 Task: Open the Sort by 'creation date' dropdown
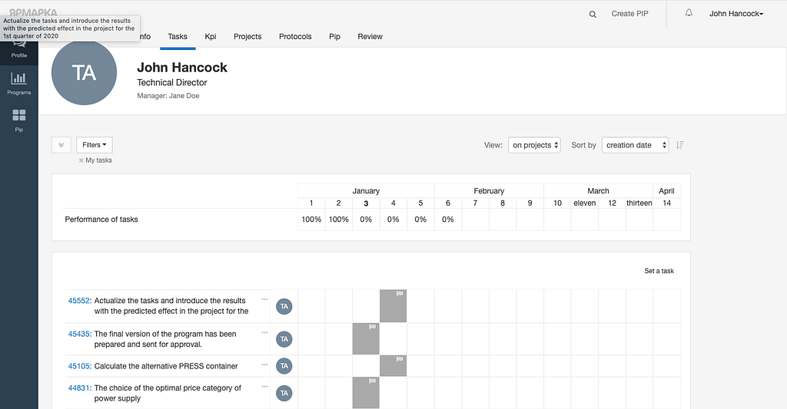(635, 145)
